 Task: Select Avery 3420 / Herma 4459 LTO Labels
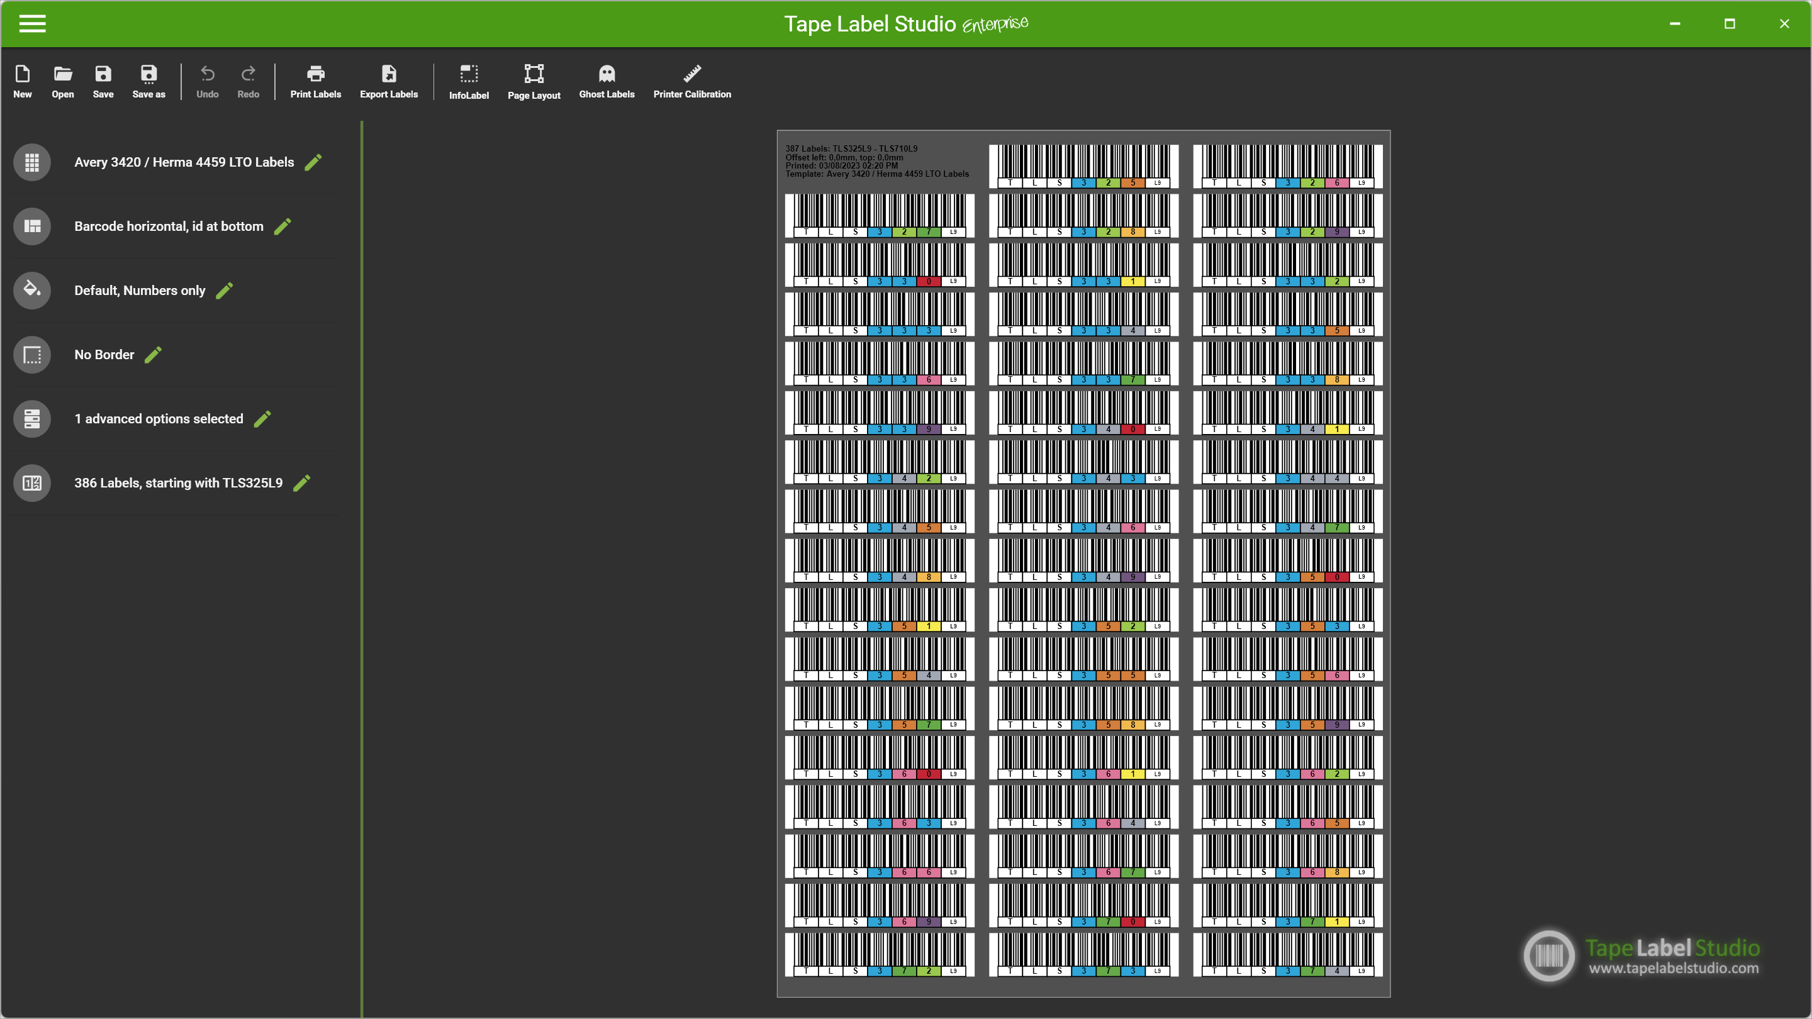(x=184, y=162)
